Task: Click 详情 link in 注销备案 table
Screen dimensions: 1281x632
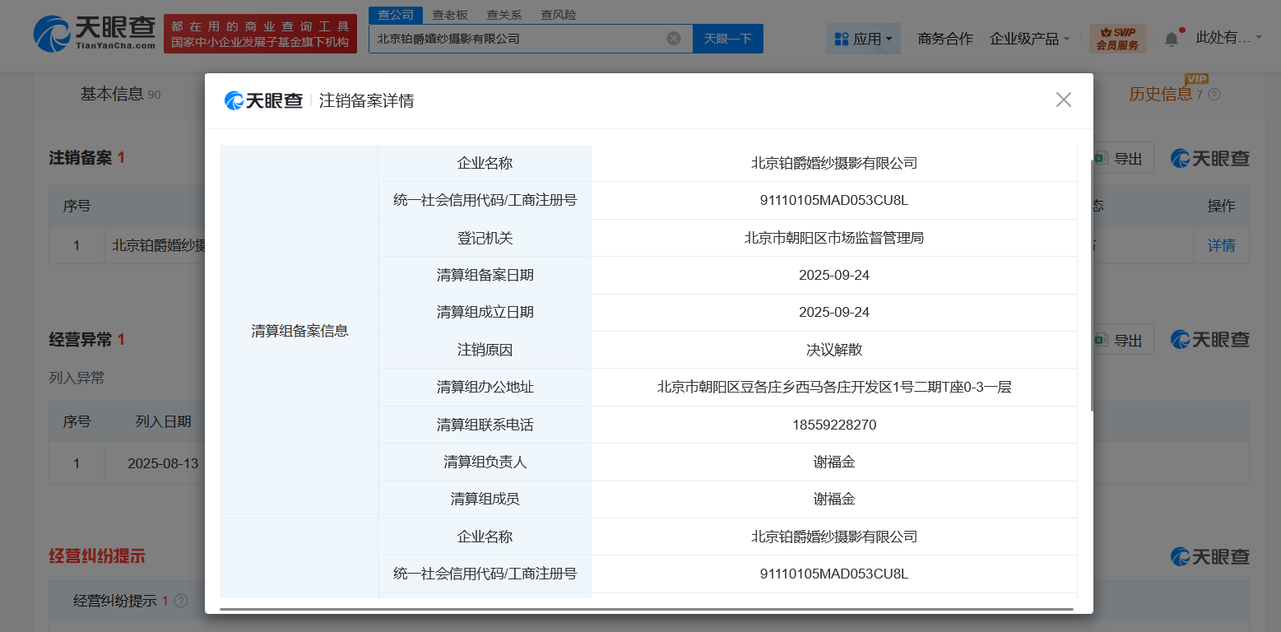Action: tap(1221, 245)
